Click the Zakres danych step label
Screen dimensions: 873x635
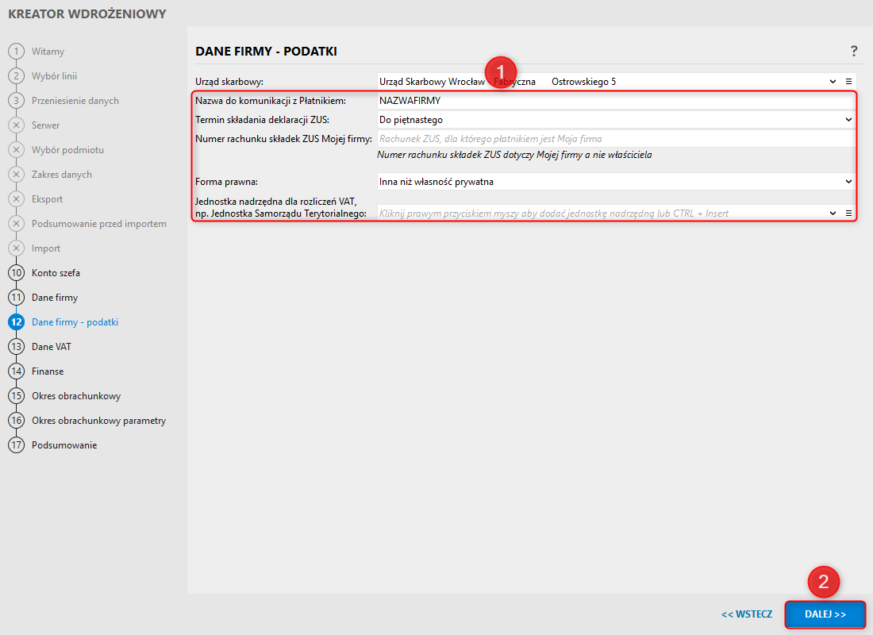pos(62,175)
